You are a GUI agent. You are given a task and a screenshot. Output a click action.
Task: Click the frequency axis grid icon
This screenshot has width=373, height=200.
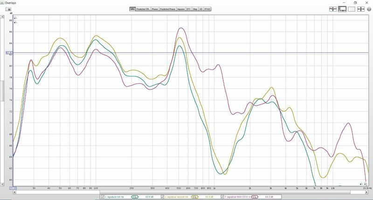[352, 9]
